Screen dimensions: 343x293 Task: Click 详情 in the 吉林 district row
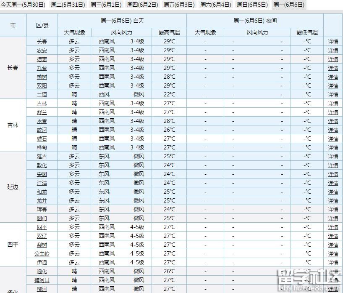[x=333, y=104]
